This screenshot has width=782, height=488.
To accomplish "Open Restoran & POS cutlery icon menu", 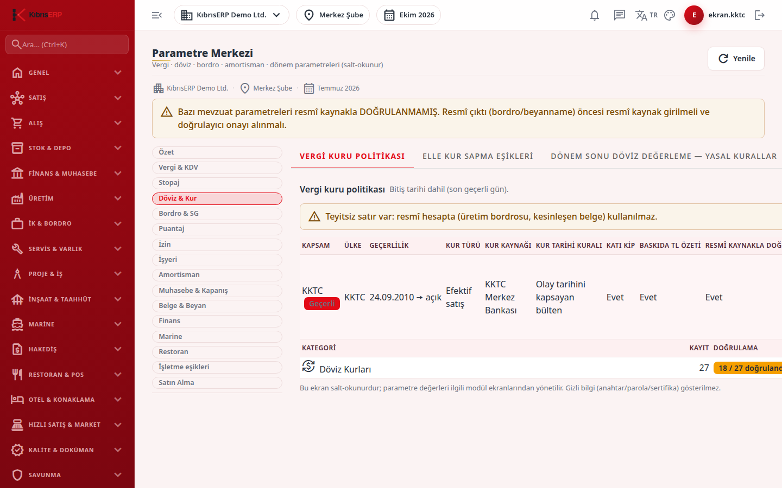I will [17, 375].
